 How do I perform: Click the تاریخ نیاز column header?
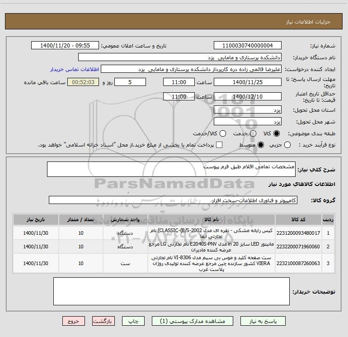click(36, 219)
